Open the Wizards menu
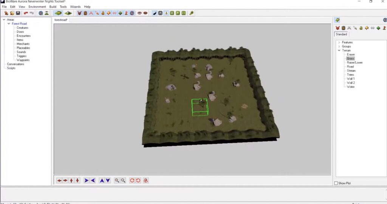 point(75,7)
